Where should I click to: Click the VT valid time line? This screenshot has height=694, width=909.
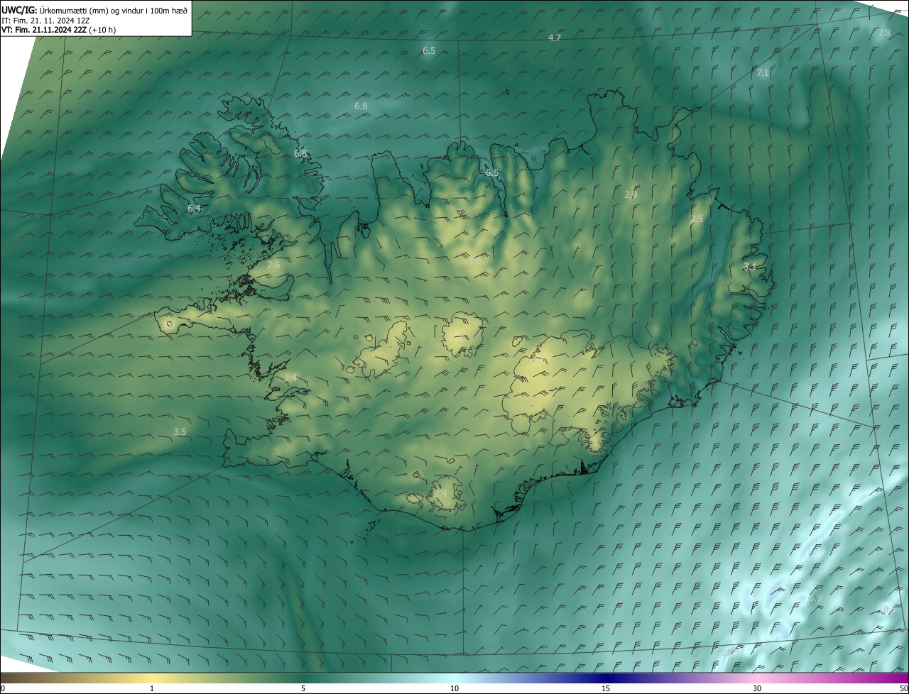58,30
